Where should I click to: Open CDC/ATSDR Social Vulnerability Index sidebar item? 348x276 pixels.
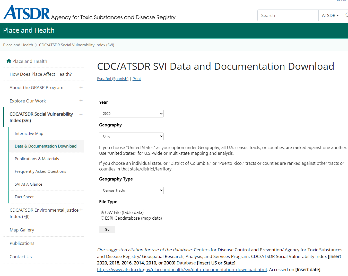pos(41,117)
